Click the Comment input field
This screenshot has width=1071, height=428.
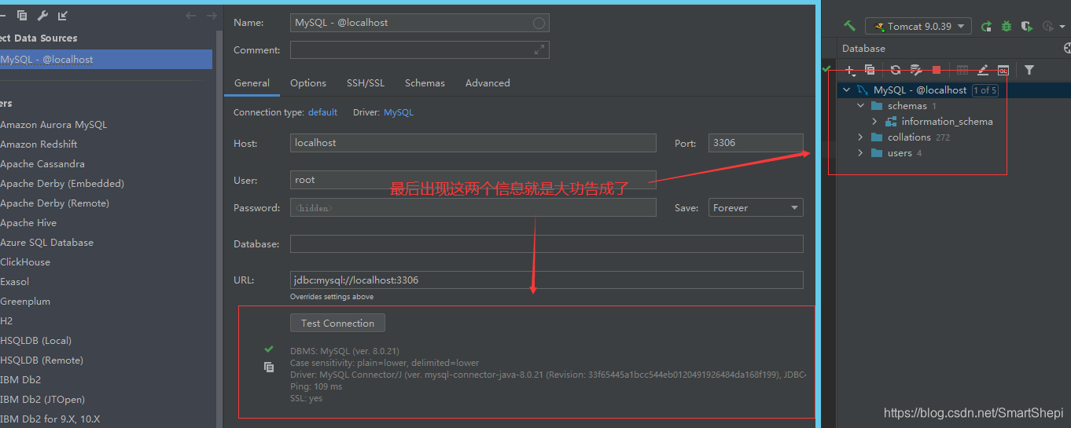419,49
